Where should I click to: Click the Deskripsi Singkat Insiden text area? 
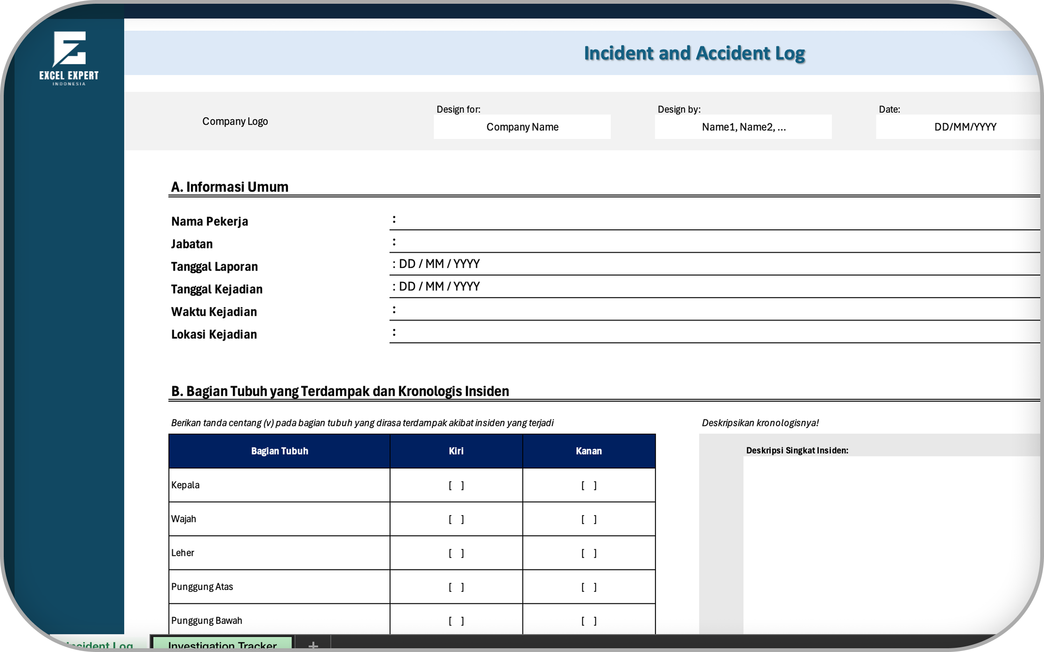click(x=887, y=542)
